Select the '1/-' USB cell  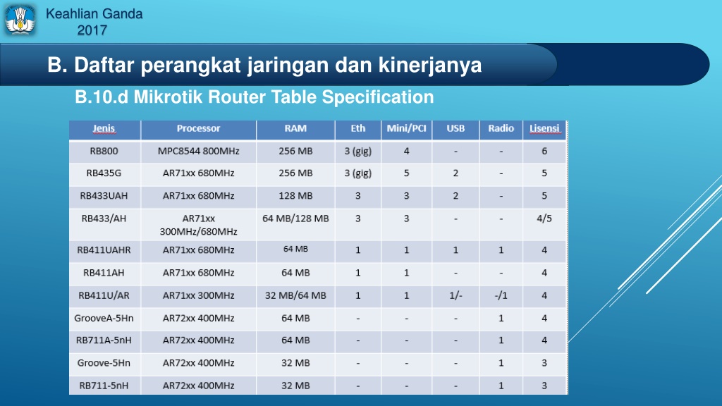pos(455,295)
